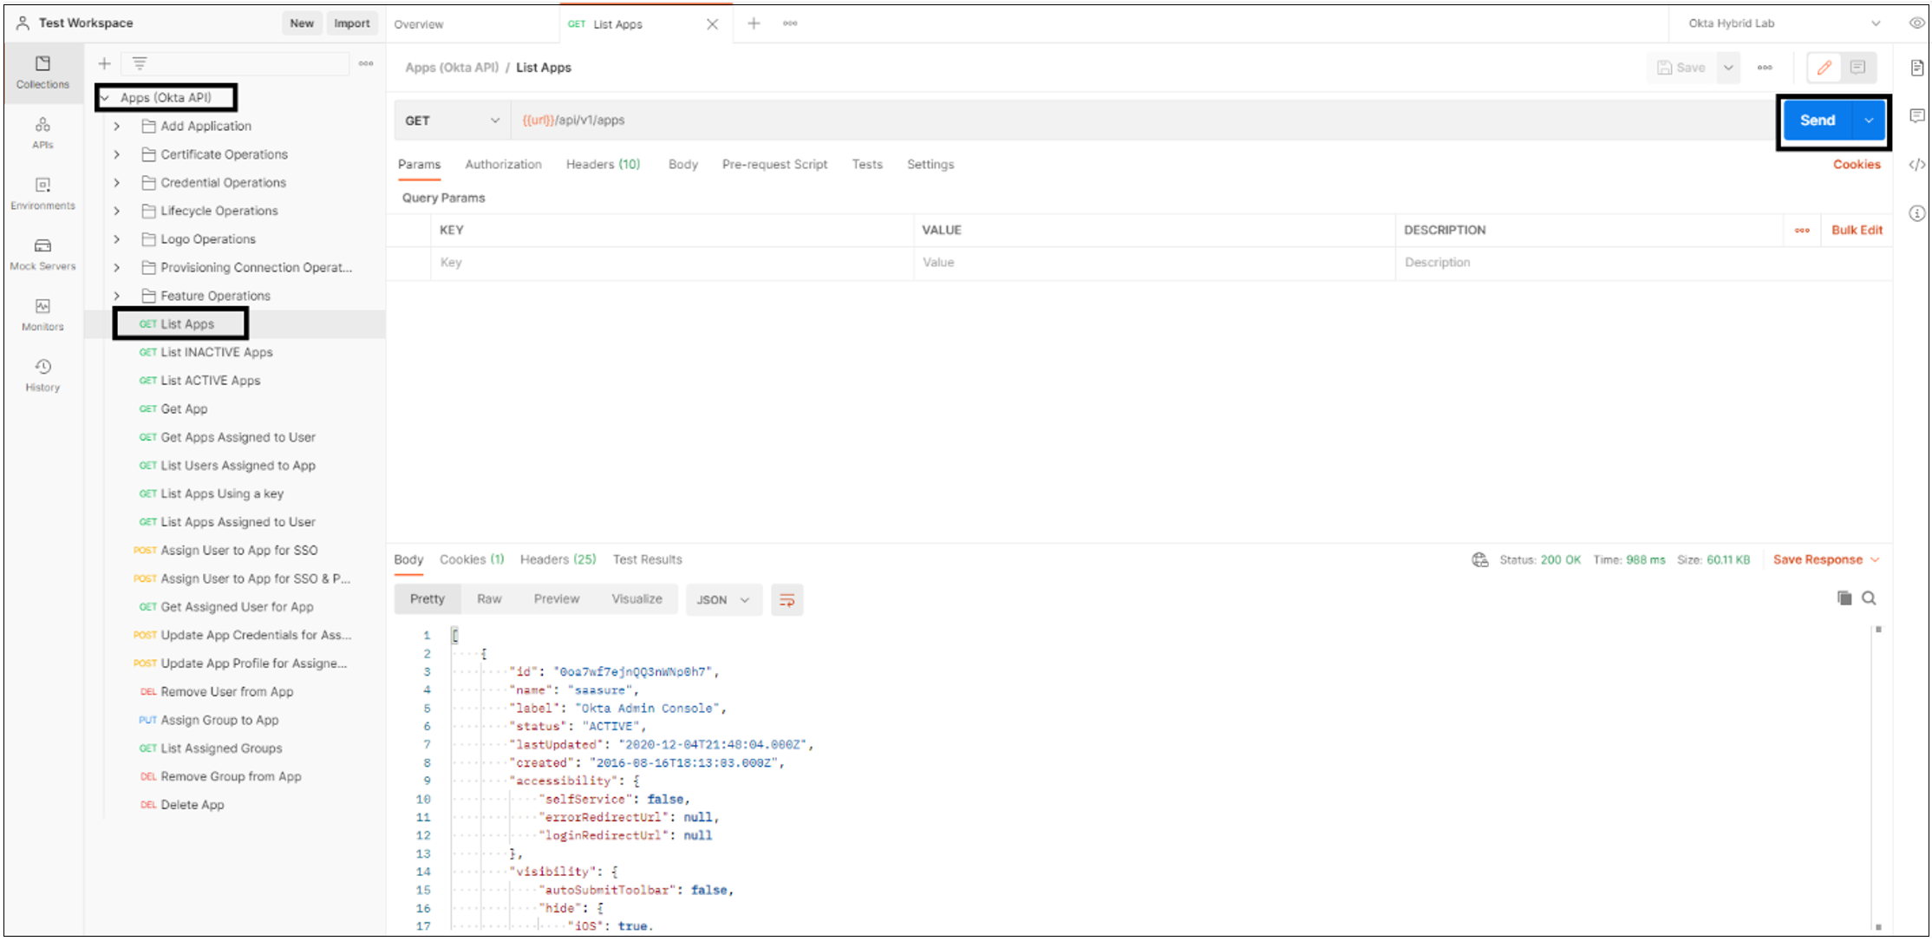Select the GET method dropdown
The height and width of the screenshot is (941, 1932).
click(x=450, y=120)
